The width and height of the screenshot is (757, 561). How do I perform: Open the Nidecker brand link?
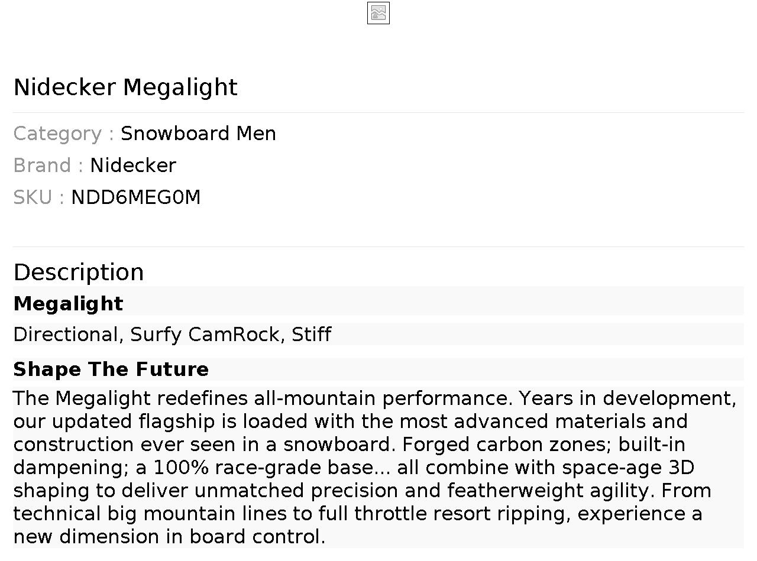click(x=133, y=166)
